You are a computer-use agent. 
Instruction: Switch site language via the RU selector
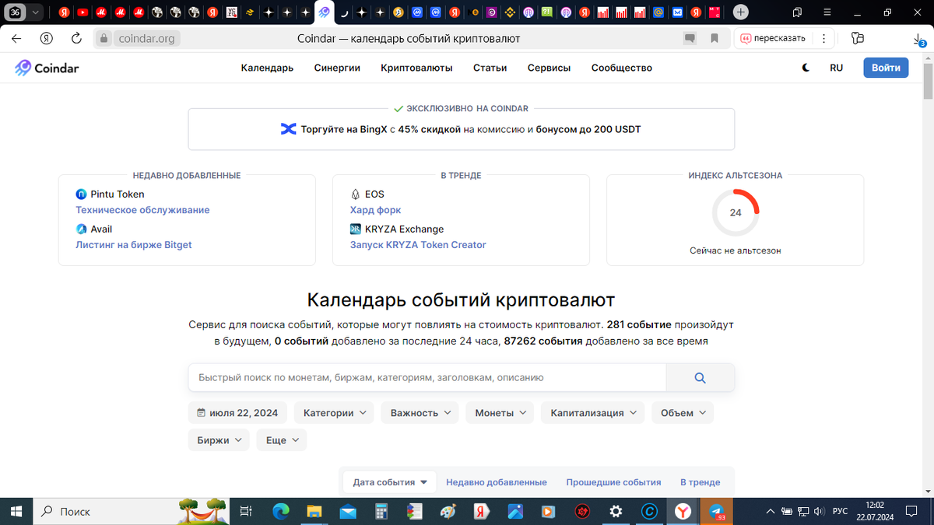(836, 68)
